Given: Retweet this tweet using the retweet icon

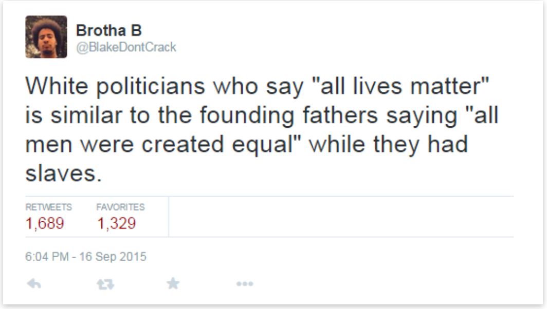Looking at the screenshot, I should coord(105,283).
